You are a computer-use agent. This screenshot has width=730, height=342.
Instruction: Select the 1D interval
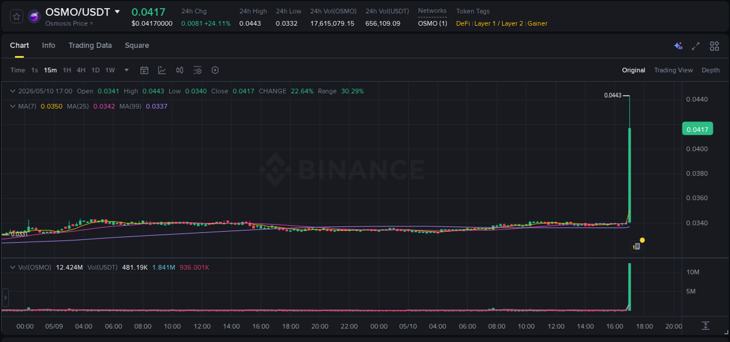pos(96,70)
